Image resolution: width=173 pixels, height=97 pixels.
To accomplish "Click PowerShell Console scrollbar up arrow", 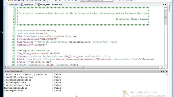I will tap(166, 75).
